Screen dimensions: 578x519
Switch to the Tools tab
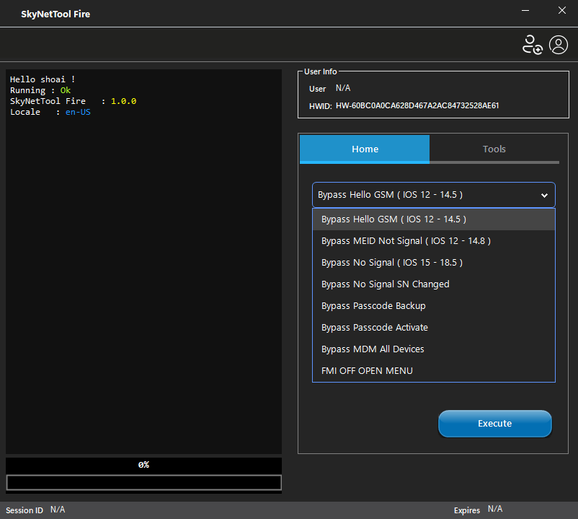(494, 149)
